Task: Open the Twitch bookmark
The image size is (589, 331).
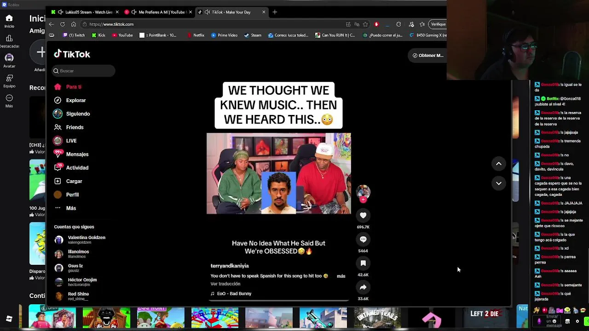Action: pos(74,35)
